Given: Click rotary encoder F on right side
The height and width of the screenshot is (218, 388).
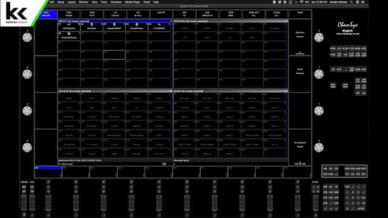Looking at the screenshot, I should pyautogui.click(x=319, y=74).
